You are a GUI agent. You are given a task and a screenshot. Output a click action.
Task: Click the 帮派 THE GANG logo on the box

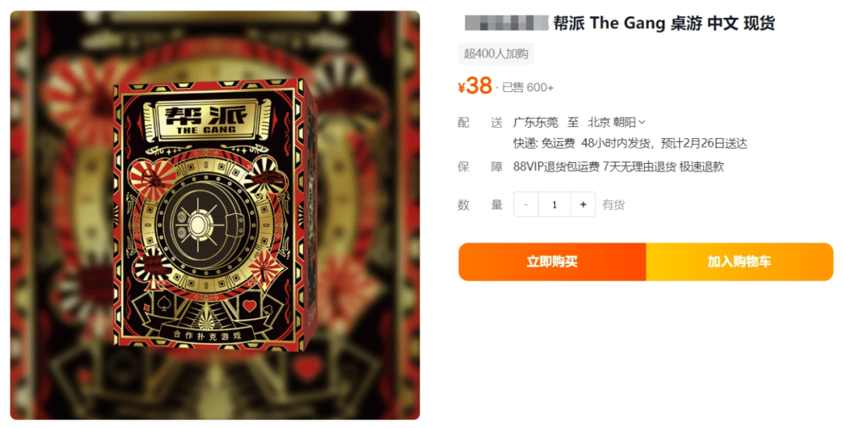tap(206, 118)
